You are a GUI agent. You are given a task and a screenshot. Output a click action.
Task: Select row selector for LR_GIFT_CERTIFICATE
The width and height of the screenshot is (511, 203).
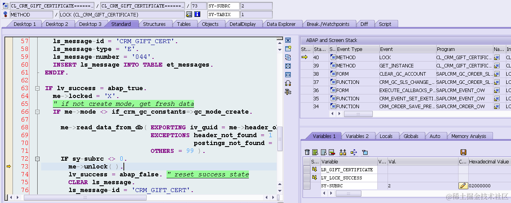click(307, 170)
